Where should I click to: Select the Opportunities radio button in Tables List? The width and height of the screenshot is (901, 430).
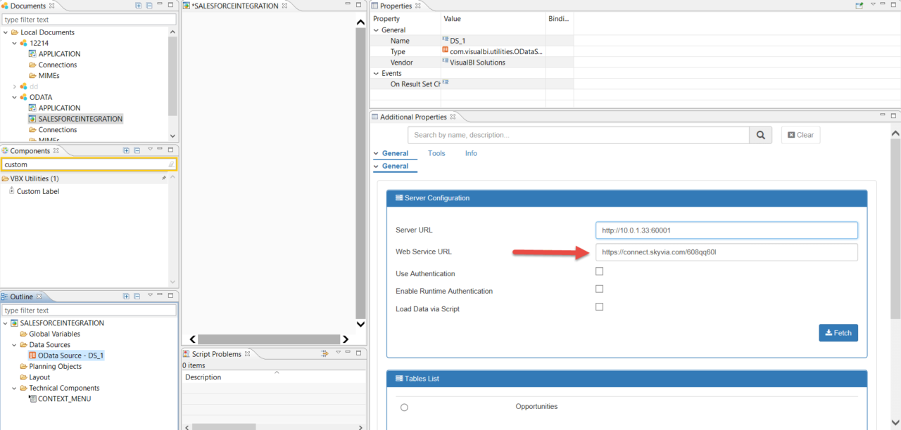tap(403, 406)
